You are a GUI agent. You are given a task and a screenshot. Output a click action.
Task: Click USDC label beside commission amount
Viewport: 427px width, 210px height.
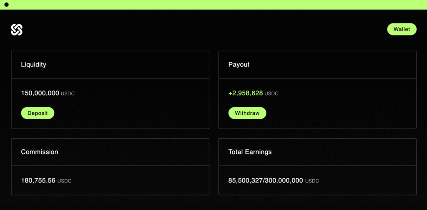[64, 181]
